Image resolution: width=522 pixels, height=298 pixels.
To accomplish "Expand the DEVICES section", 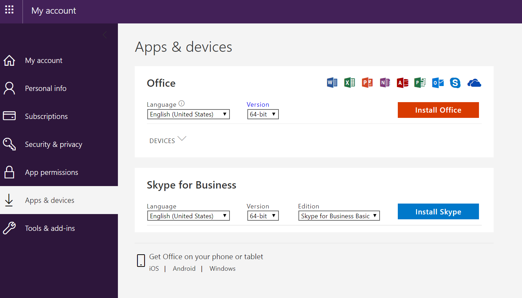I will point(168,140).
